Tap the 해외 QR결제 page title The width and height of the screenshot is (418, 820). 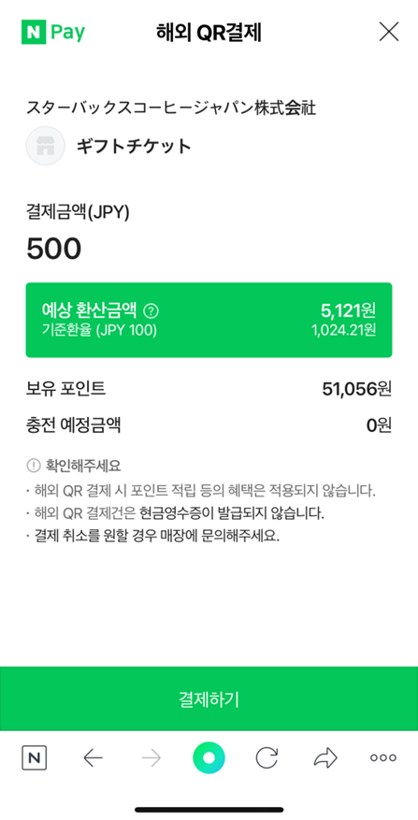pyautogui.click(x=209, y=33)
